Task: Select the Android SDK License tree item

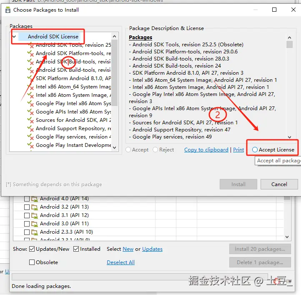Action: coord(53,37)
